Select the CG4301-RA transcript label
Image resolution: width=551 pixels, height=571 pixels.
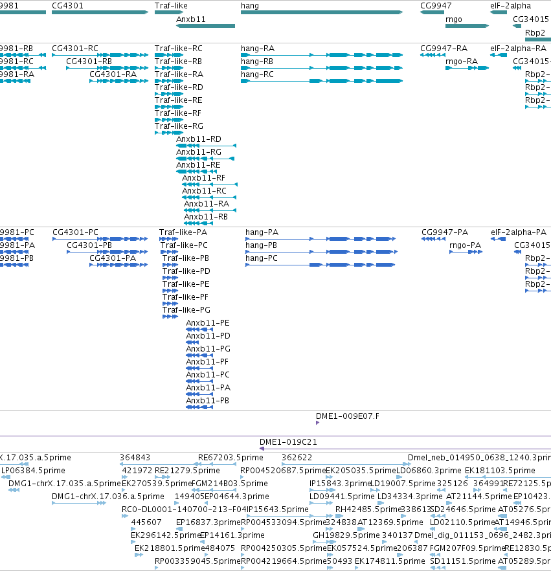click(x=113, y=74)
